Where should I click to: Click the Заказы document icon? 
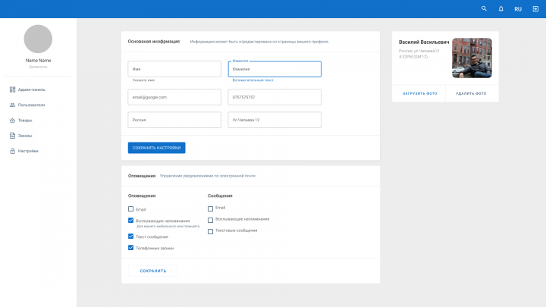click(x=13, y=136)
